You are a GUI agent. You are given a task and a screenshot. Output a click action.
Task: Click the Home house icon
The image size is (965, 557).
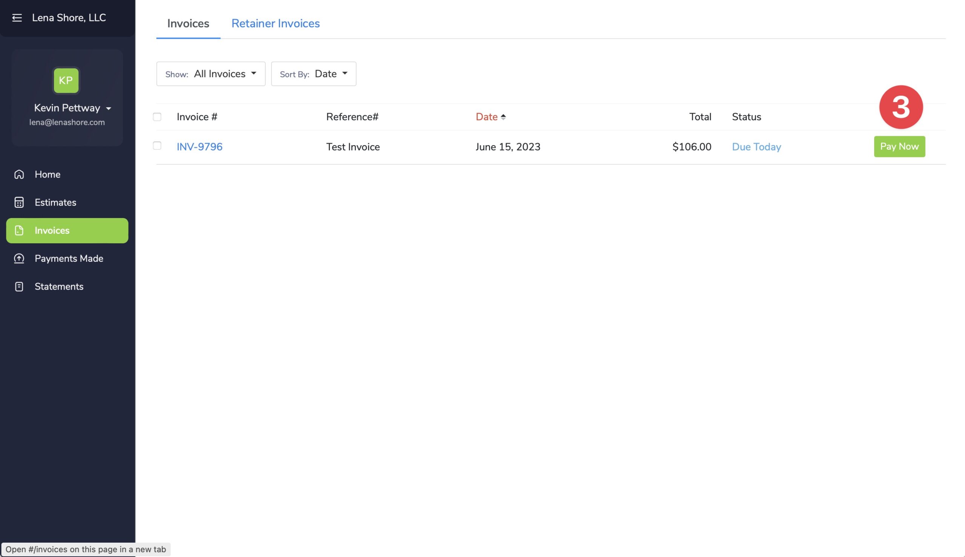19,175
